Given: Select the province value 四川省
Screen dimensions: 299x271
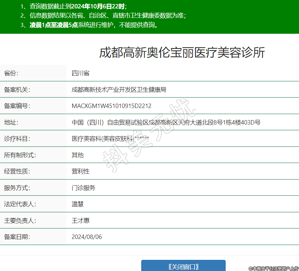Looking at the screenshot, I should 80,73.
